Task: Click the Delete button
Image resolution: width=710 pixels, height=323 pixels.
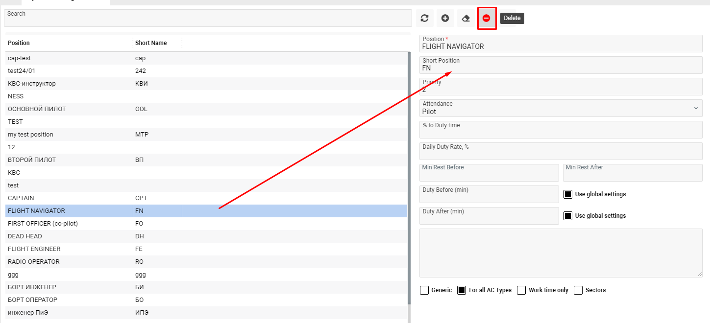Action: click(x=512, y=18)
